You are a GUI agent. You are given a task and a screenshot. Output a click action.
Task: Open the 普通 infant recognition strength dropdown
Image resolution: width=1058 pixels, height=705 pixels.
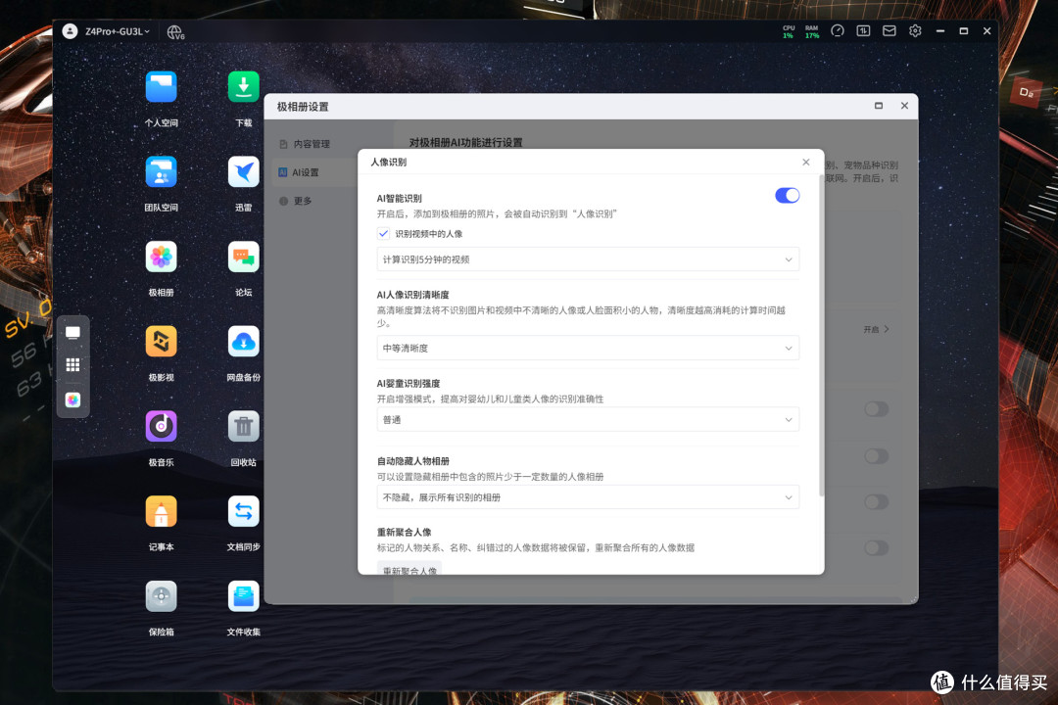[x=588, y=420]
